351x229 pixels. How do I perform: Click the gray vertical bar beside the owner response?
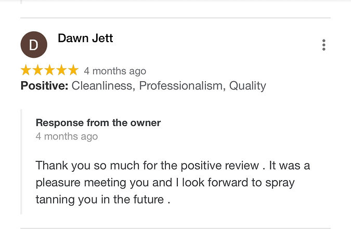point(21,162)
